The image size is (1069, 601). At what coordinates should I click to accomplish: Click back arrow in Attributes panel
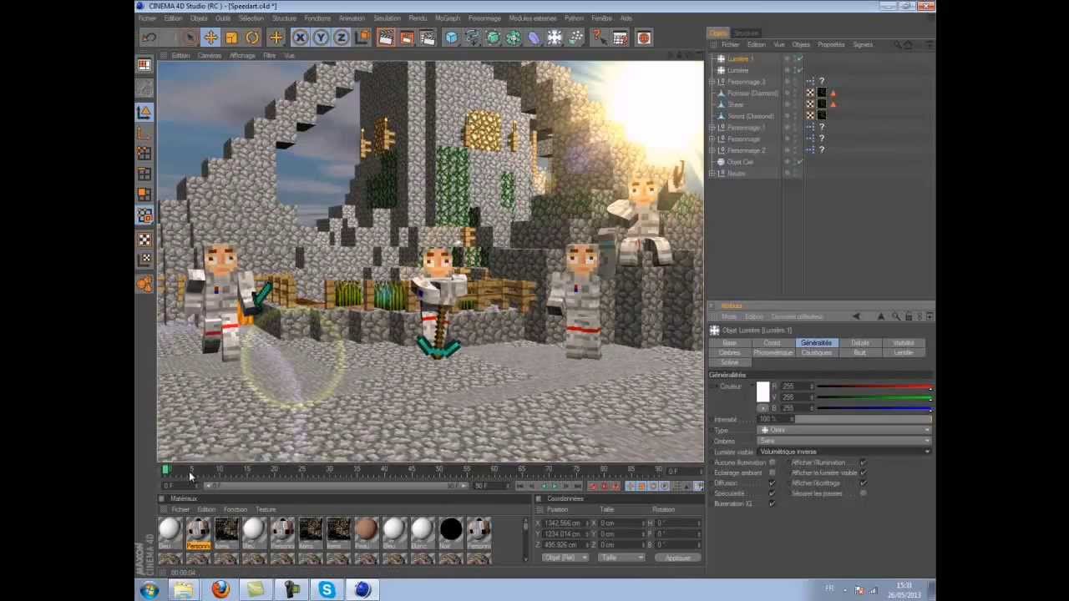tap(856, 316)
